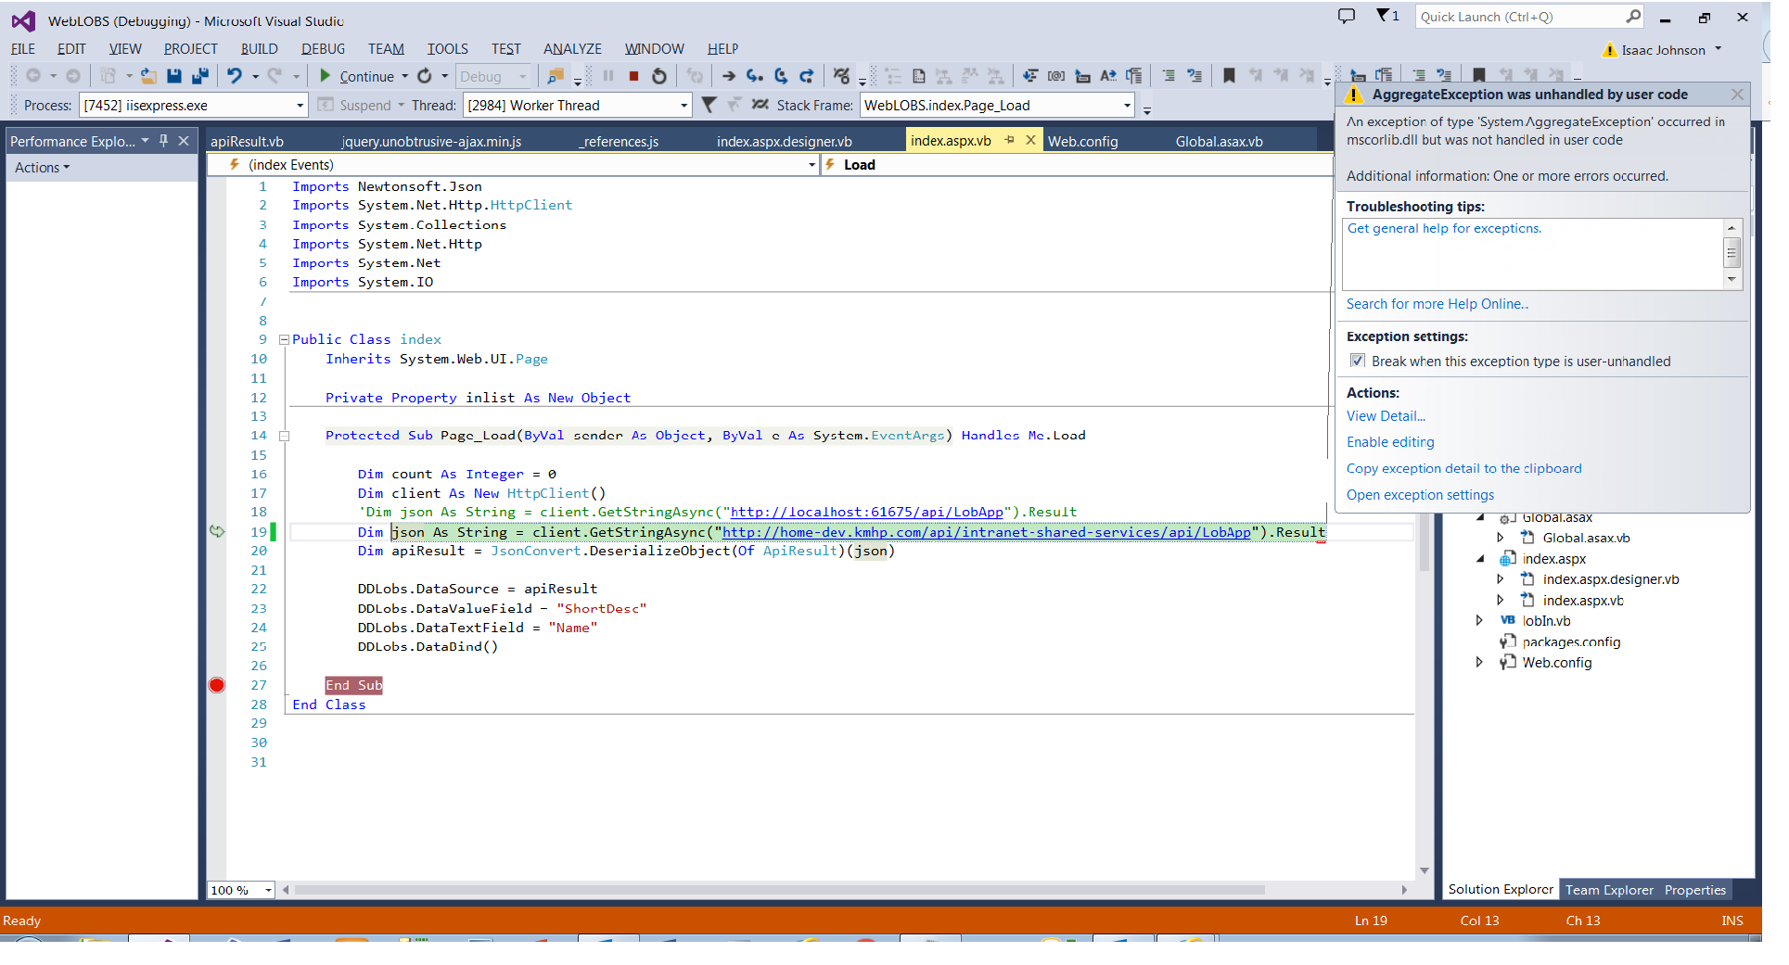
Task: Click the Restart debugging icon
Action: pos(659,76)
